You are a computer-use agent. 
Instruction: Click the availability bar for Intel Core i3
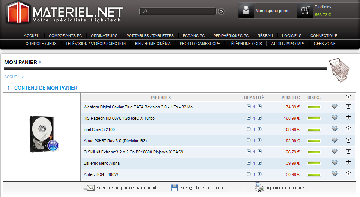click(x=314, y=129)
